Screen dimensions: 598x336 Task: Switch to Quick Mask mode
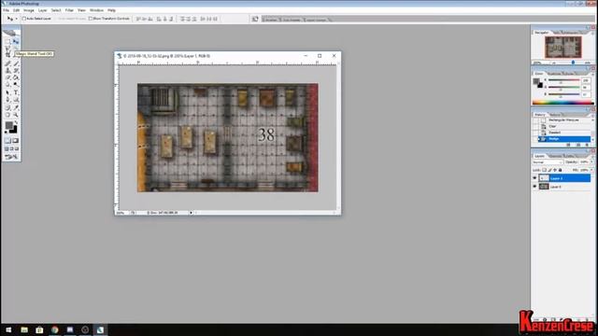16,141
